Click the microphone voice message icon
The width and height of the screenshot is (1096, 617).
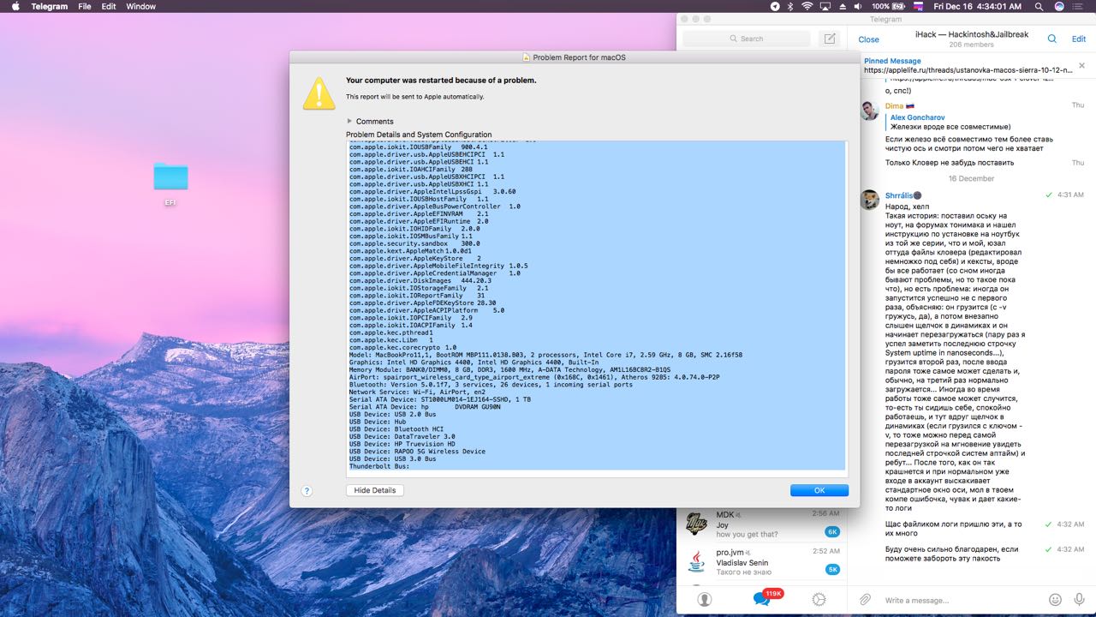(1079, 599)
